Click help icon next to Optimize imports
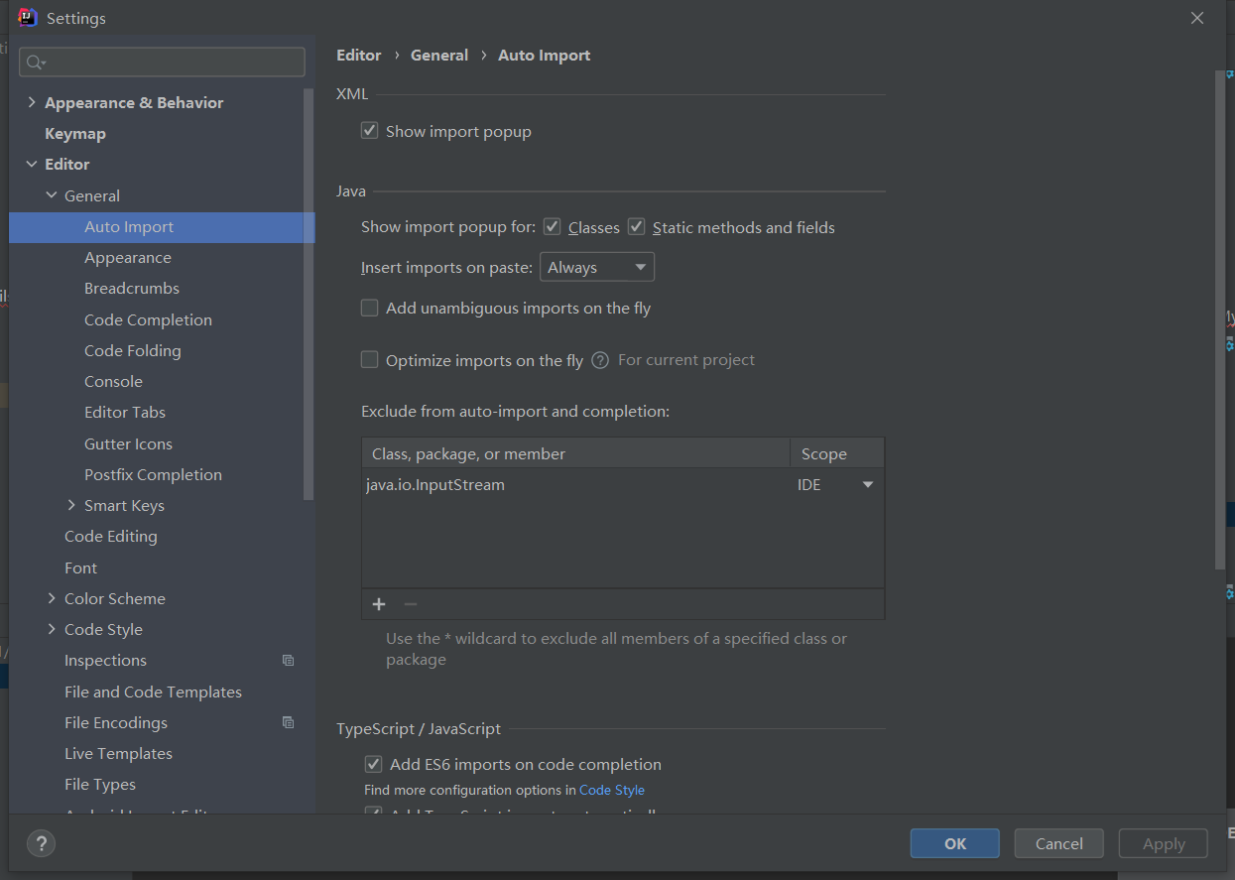Image resolution: width=1235 pixels, height=880 pixels. point(600,360)
